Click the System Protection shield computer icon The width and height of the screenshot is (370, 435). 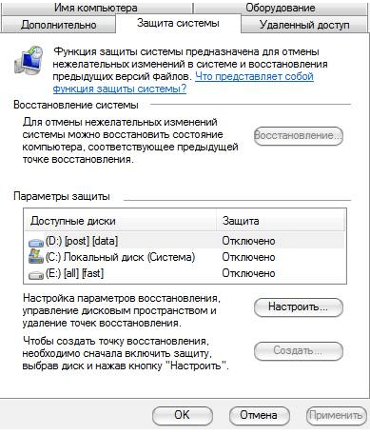29,60
